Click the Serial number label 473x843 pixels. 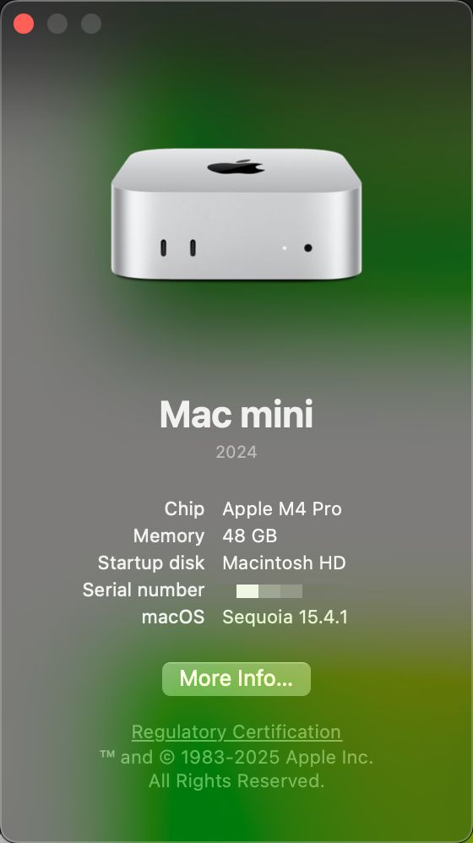point(144,590)
